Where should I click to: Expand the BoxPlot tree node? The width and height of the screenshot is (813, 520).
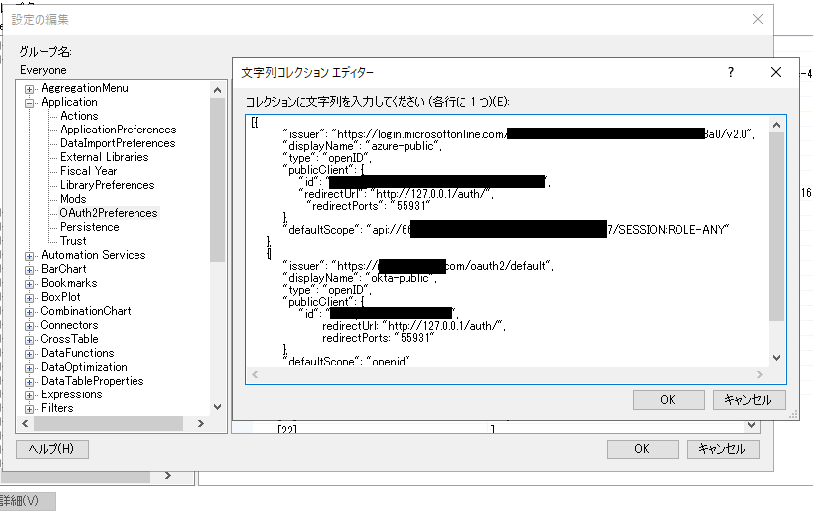coord(30,298)
